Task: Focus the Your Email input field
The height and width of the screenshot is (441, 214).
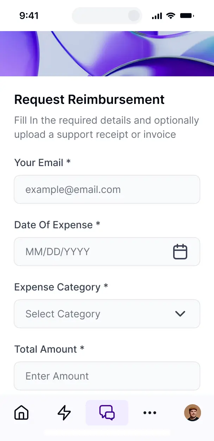Action: pyautogui.click(x=107, y=189)
